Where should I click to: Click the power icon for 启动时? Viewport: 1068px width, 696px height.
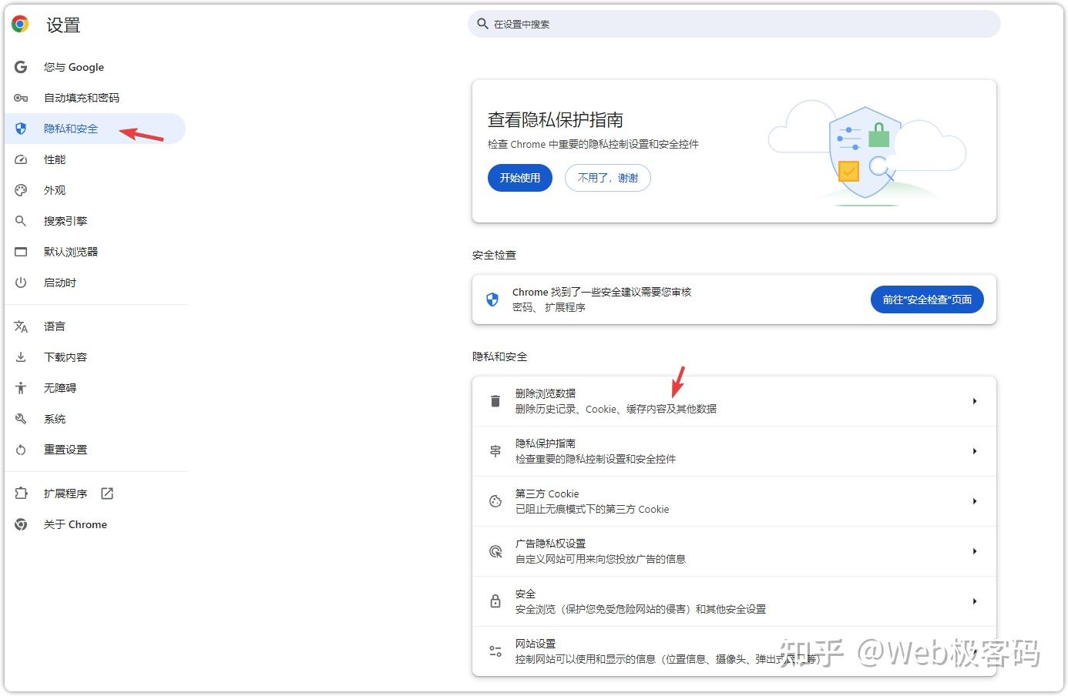(21, 283)
